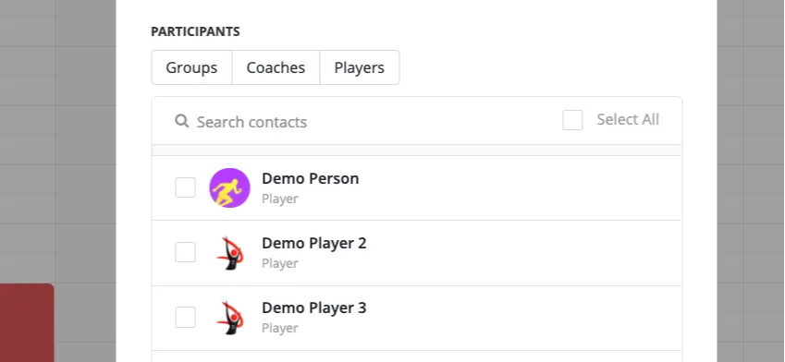Click the Select All text label

click(628, 119)
